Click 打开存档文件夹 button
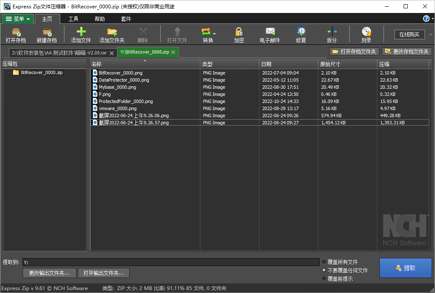435x293 pixels. coord(354,51)
